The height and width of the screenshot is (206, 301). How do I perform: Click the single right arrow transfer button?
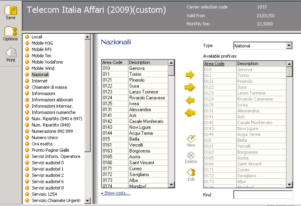pos(190,74)
